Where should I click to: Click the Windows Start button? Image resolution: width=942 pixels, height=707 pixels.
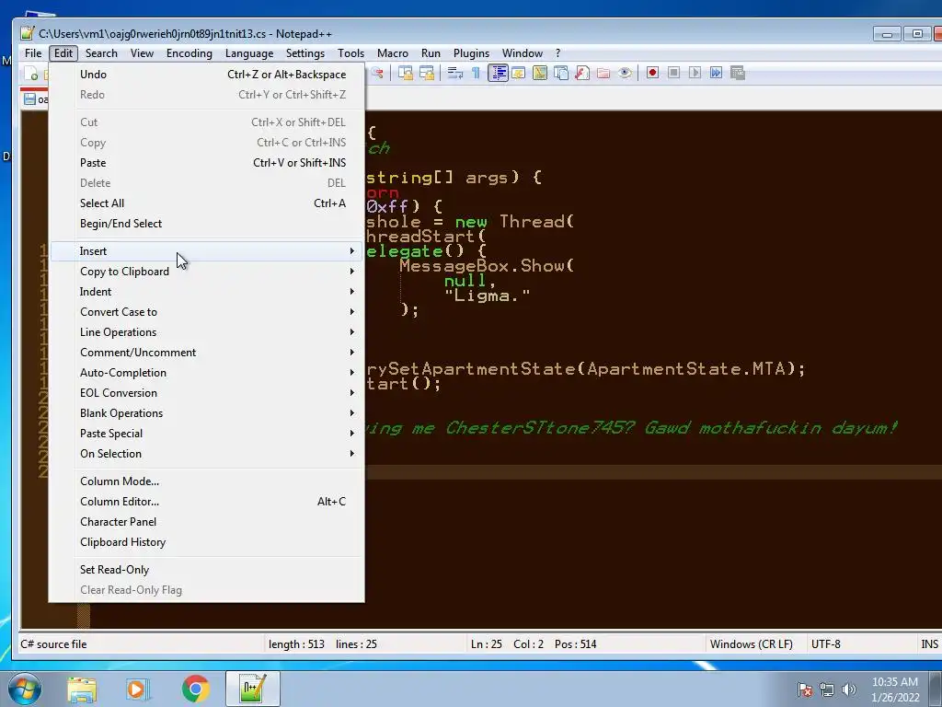[x=25, y=689]
